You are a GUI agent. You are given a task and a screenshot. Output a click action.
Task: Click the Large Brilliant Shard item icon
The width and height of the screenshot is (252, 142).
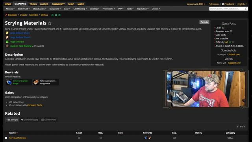click(7, 33)
